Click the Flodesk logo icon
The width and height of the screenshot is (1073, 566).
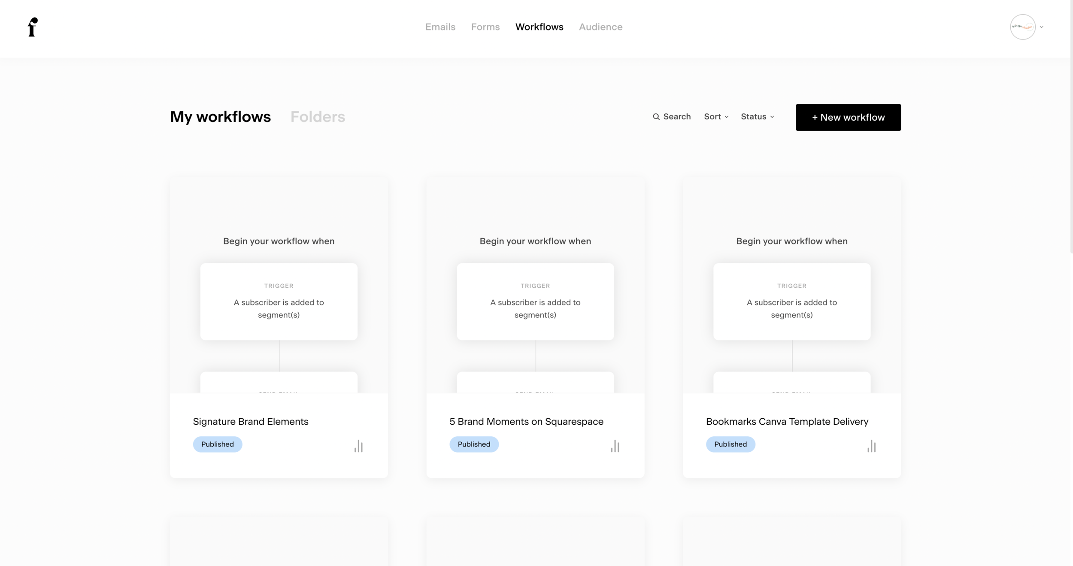coord(33,27)
